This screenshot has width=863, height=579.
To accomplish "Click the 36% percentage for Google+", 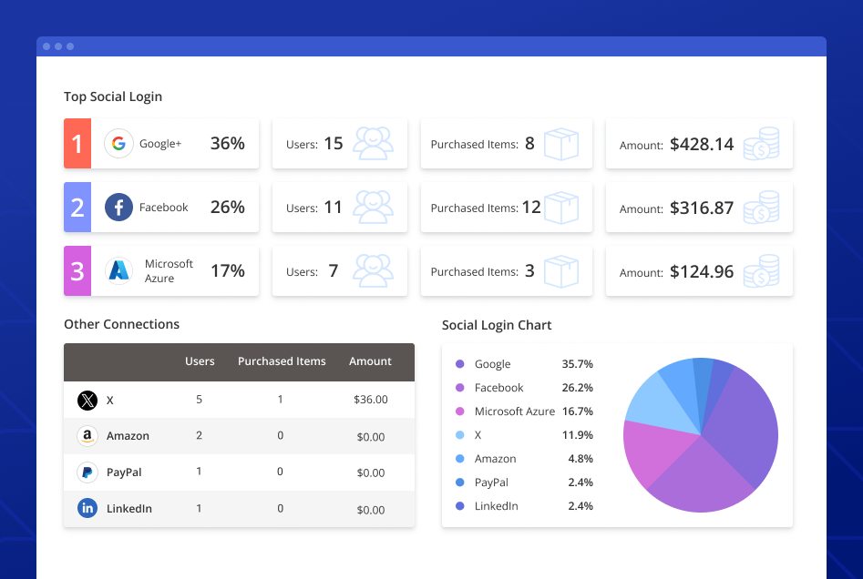I will tap(227, 143).
